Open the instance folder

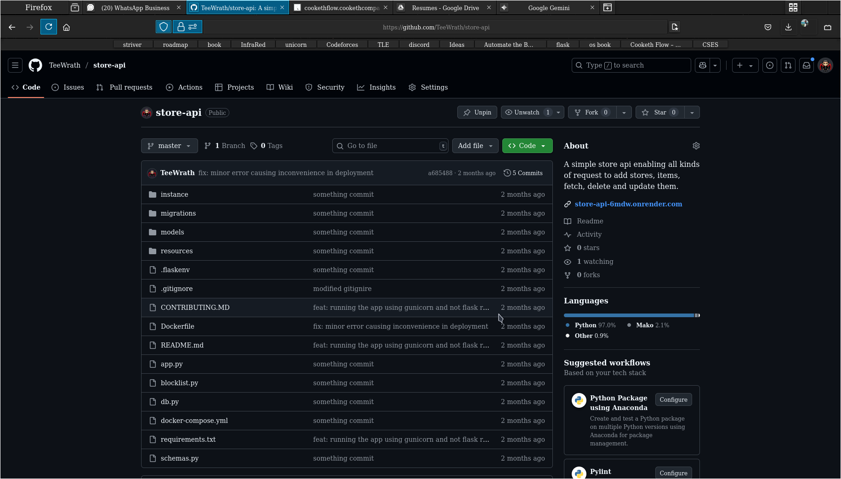(175, 194)
